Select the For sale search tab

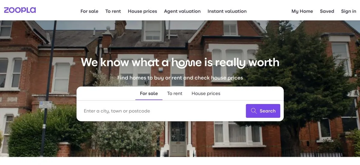[x=149, y=94]
